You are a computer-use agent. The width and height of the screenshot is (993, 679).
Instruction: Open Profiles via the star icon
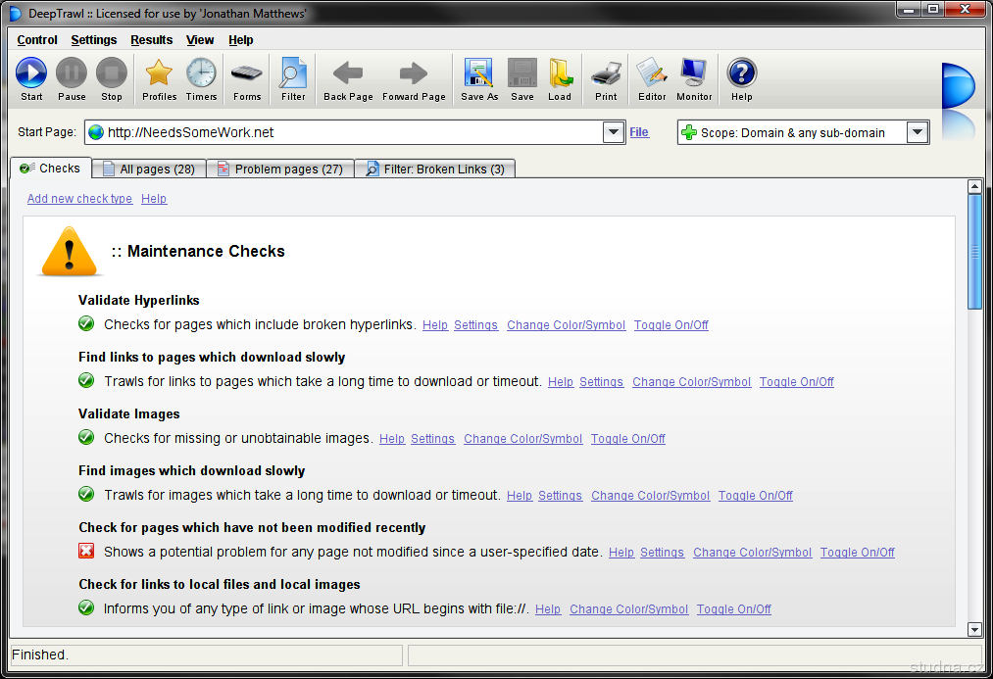159,74
